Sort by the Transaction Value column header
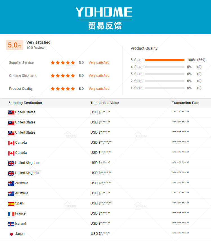This screenshot has height=241, width=211. [x=105, y=103]
